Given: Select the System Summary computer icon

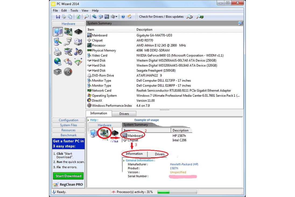Looking at the screenshot, I should [x=58, y=32].
